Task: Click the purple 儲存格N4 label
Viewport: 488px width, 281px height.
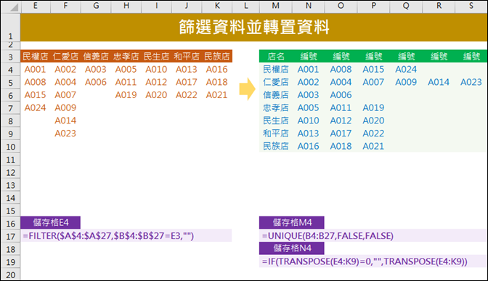Action: coord(292,248)
